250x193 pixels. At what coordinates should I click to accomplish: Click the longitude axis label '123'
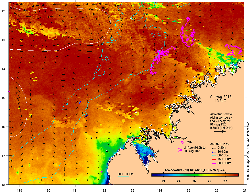pyautogui.click(x=132, y=190)
